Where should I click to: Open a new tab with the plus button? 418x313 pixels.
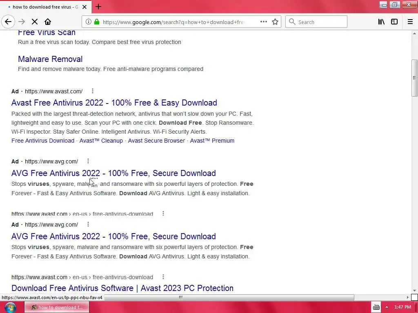(x=98, y=7)
